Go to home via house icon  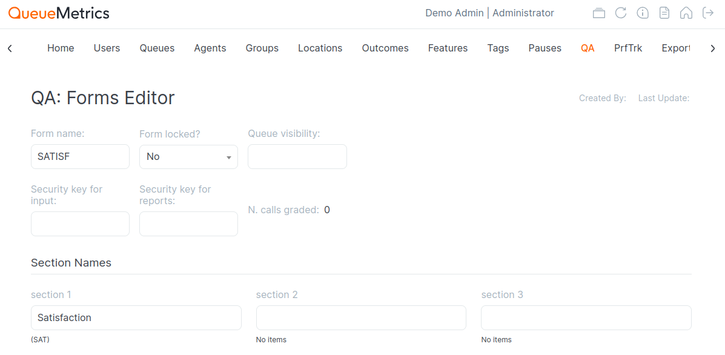[x=686, y=13]
